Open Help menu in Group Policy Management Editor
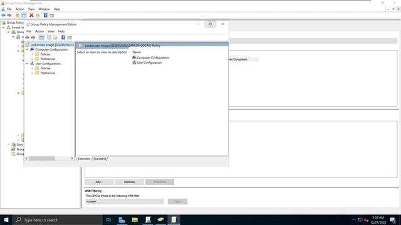The height and width of the screenshot is (225, 401). pos(61,31)
